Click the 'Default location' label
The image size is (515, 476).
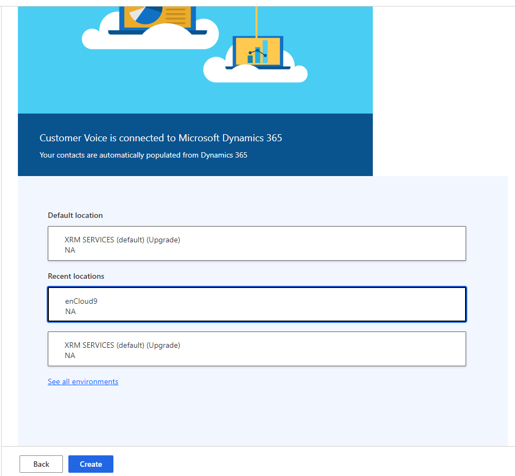coord(75,215)
